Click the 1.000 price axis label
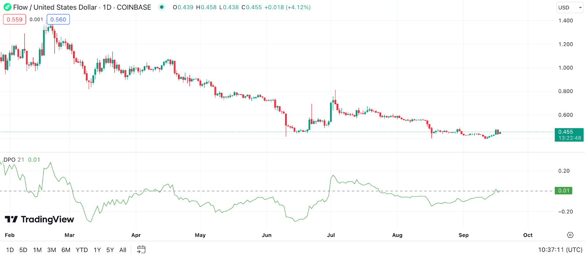The height and width of the screenshot is (257, 585). coord(566,68)
